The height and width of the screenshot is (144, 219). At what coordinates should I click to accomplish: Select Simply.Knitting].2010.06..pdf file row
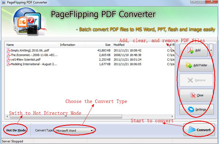click(x=90, y=50)
